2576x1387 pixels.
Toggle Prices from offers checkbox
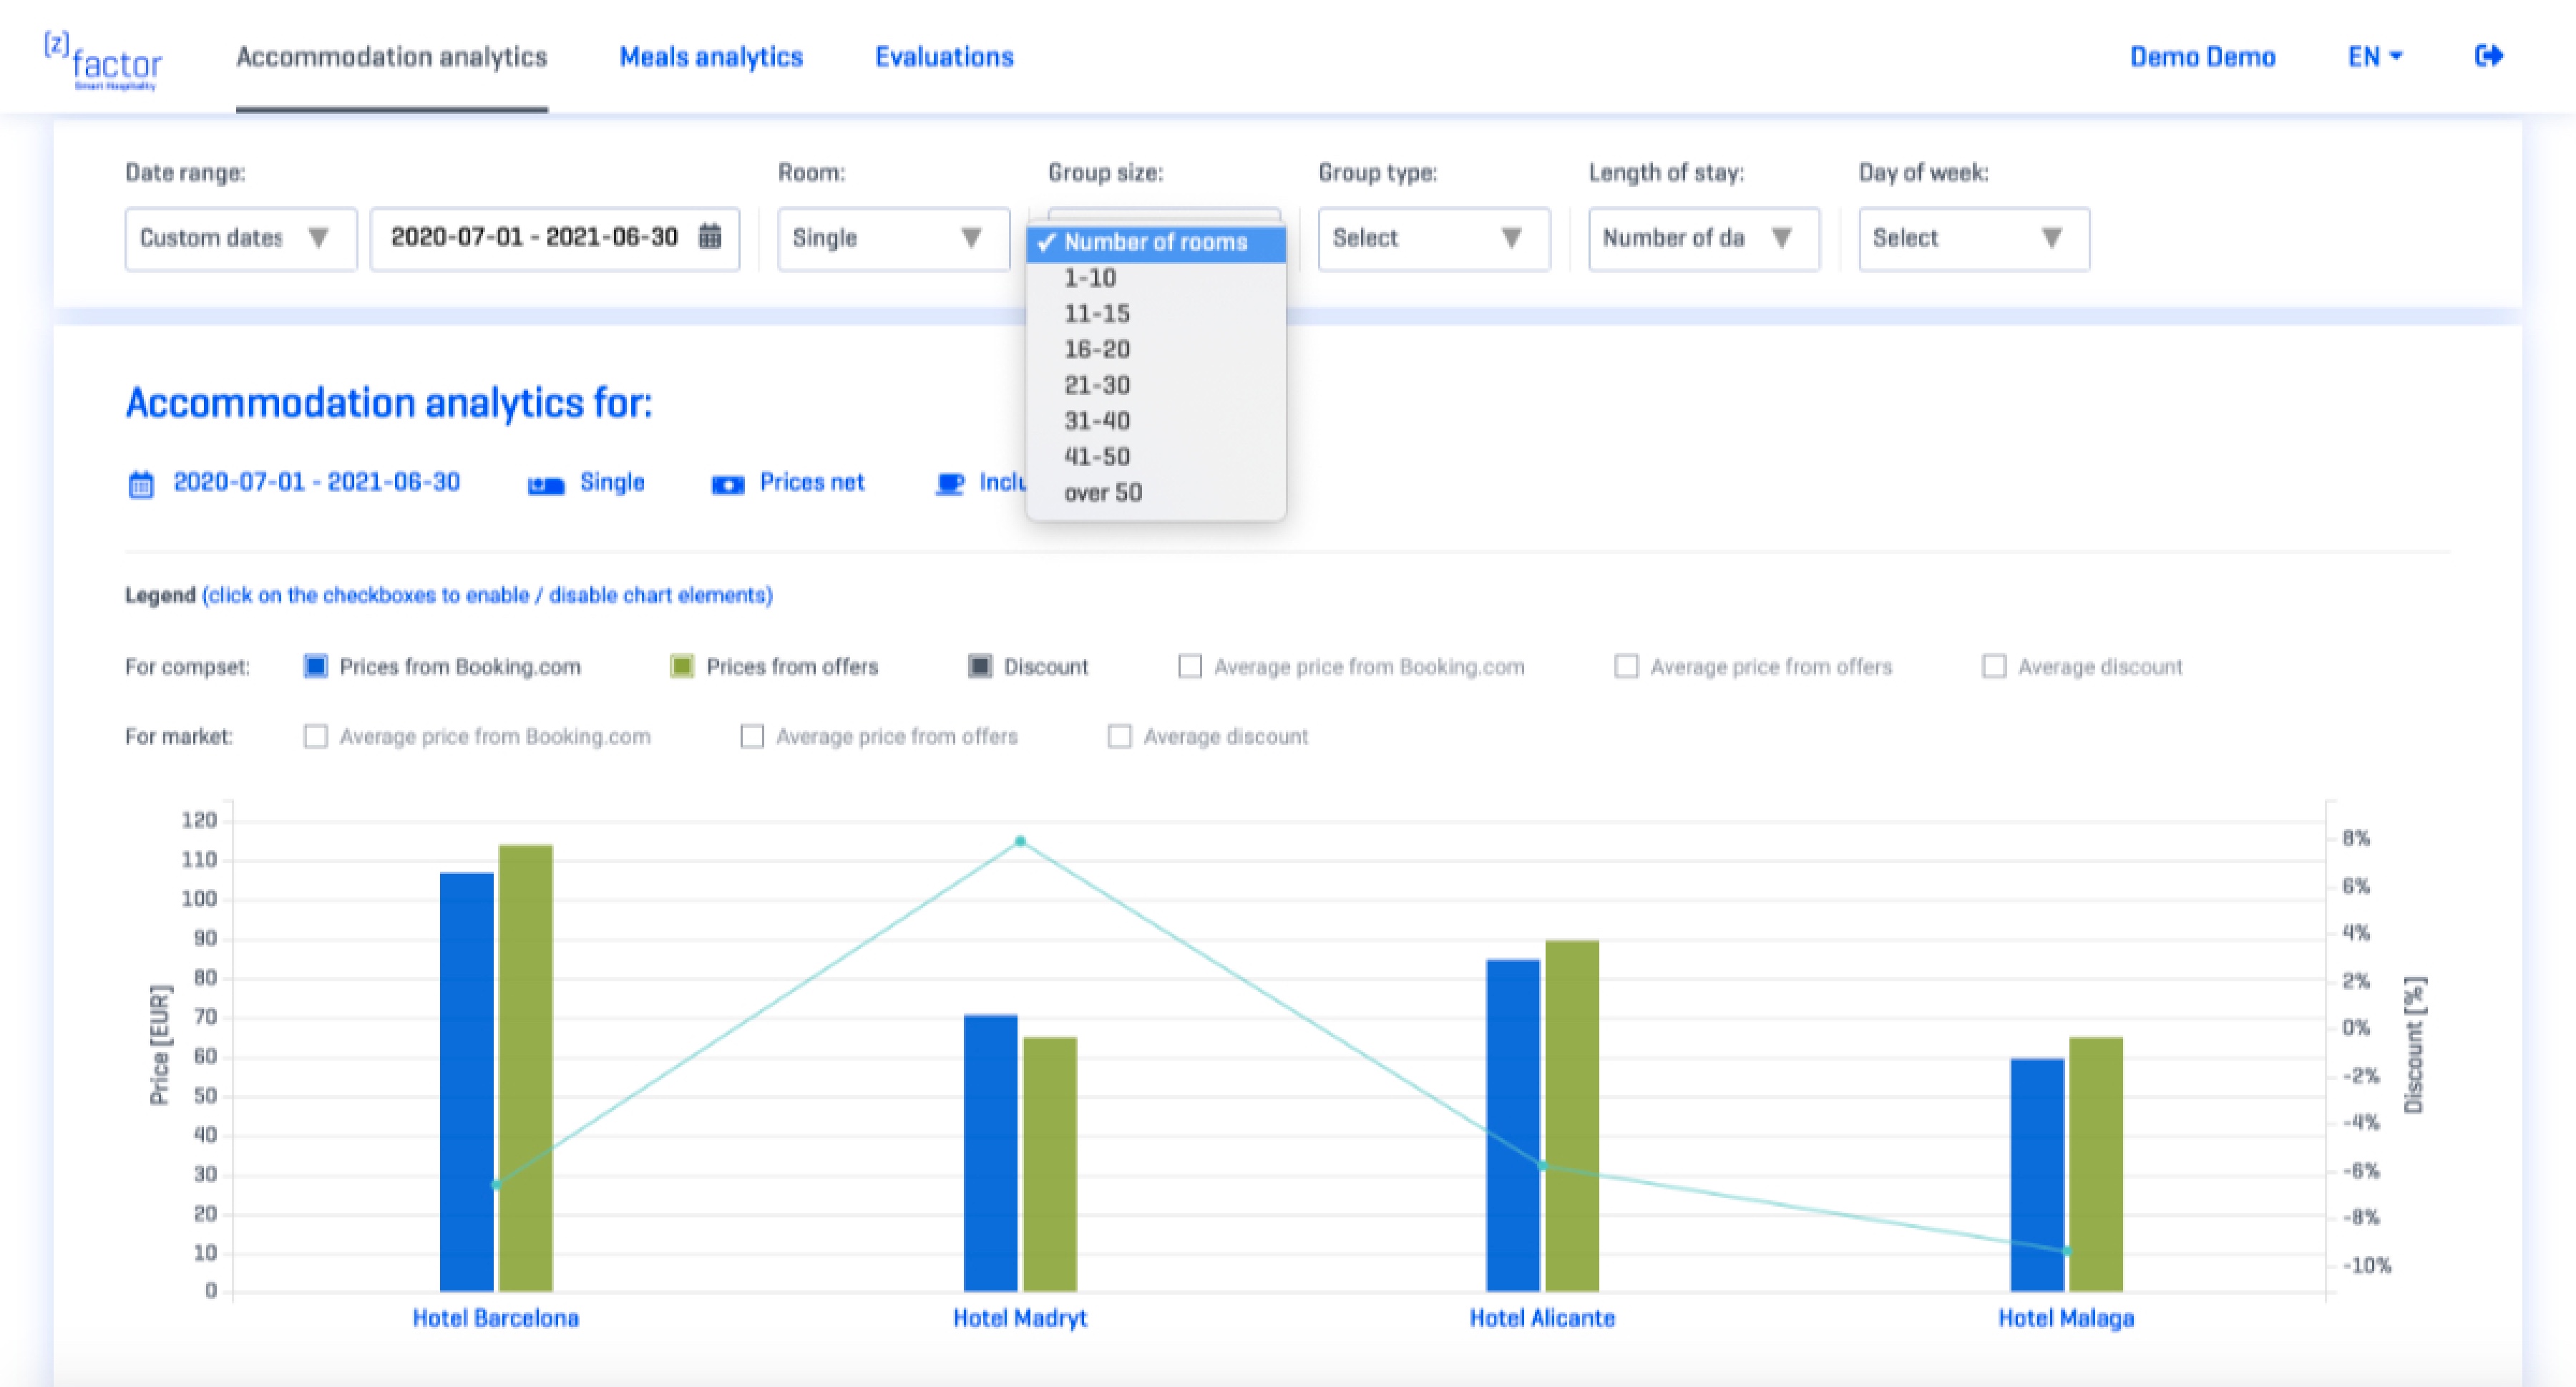coord(682,666)
